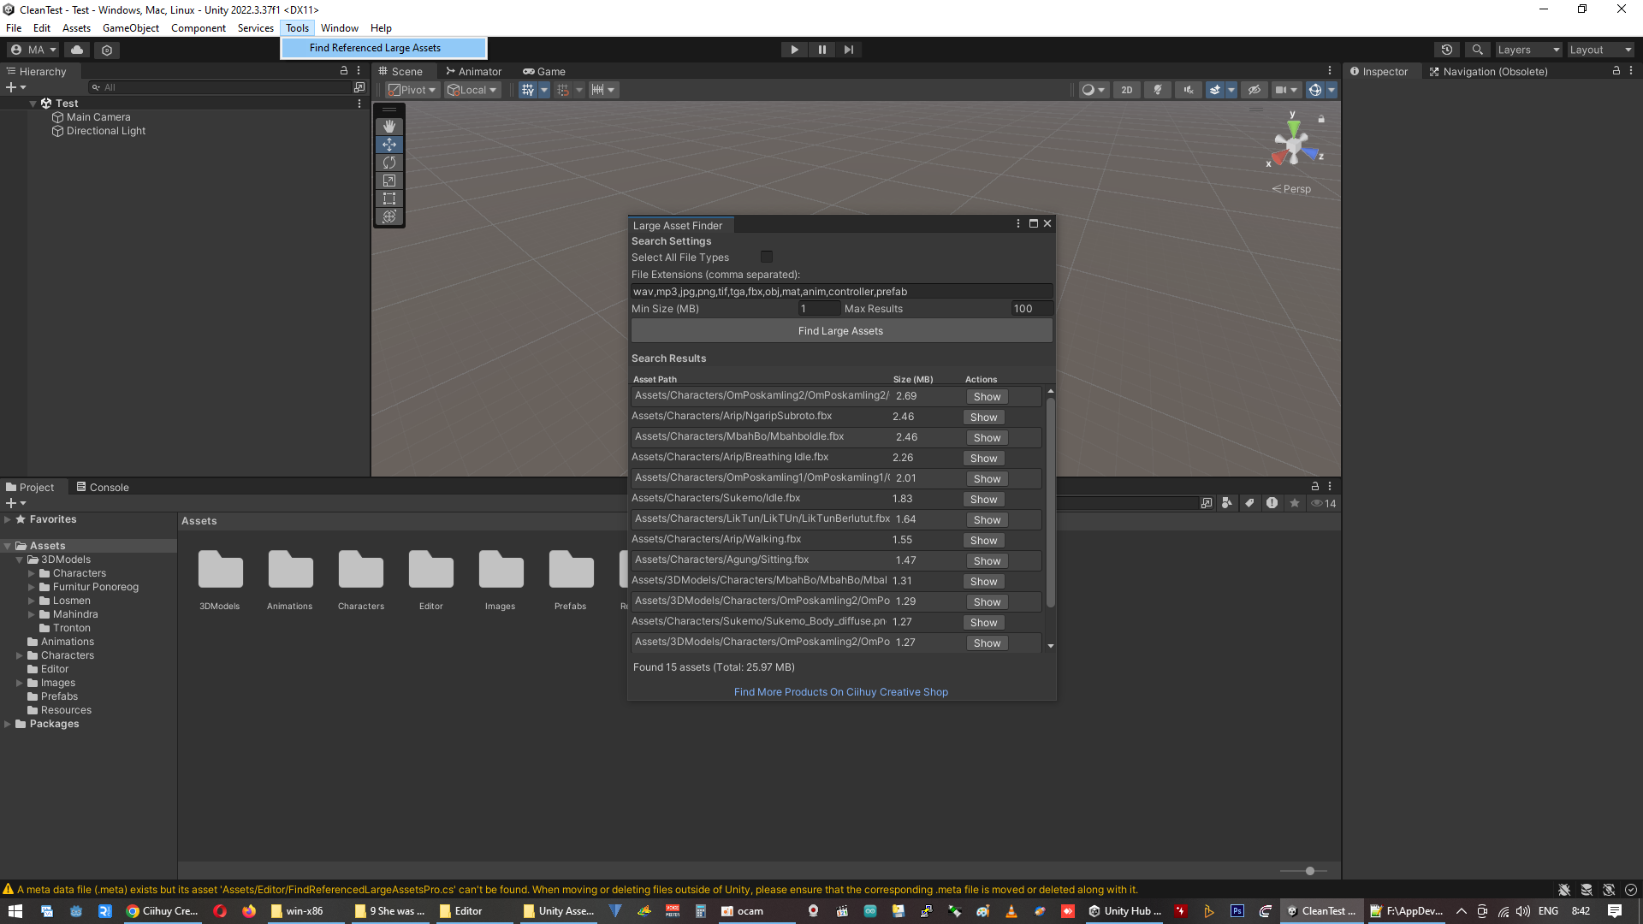Open the global search magnifier icon
Image resolution: width=1643 pixels, height=924 pixels.
1477,50
